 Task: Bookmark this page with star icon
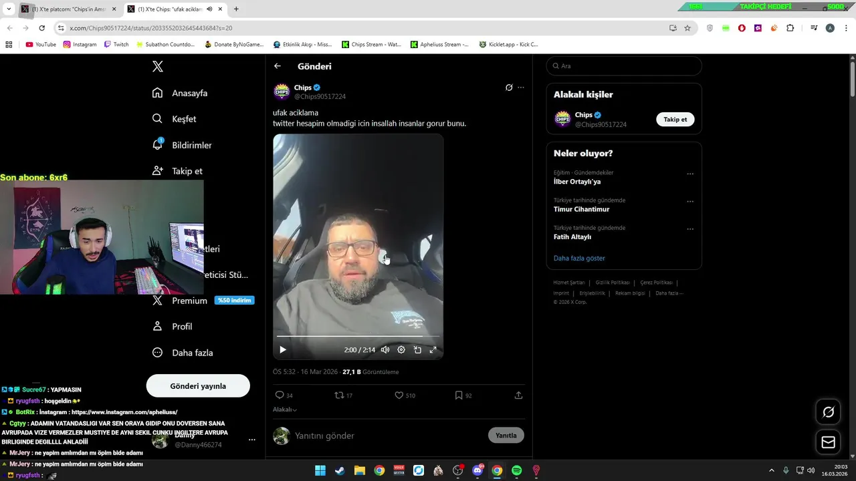click(x=687, y=28)
